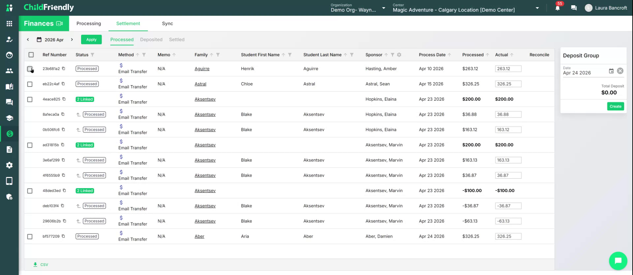Screen dimensions: 633x275
Task: Open the Organization dropdown
Action: (358, 8)
